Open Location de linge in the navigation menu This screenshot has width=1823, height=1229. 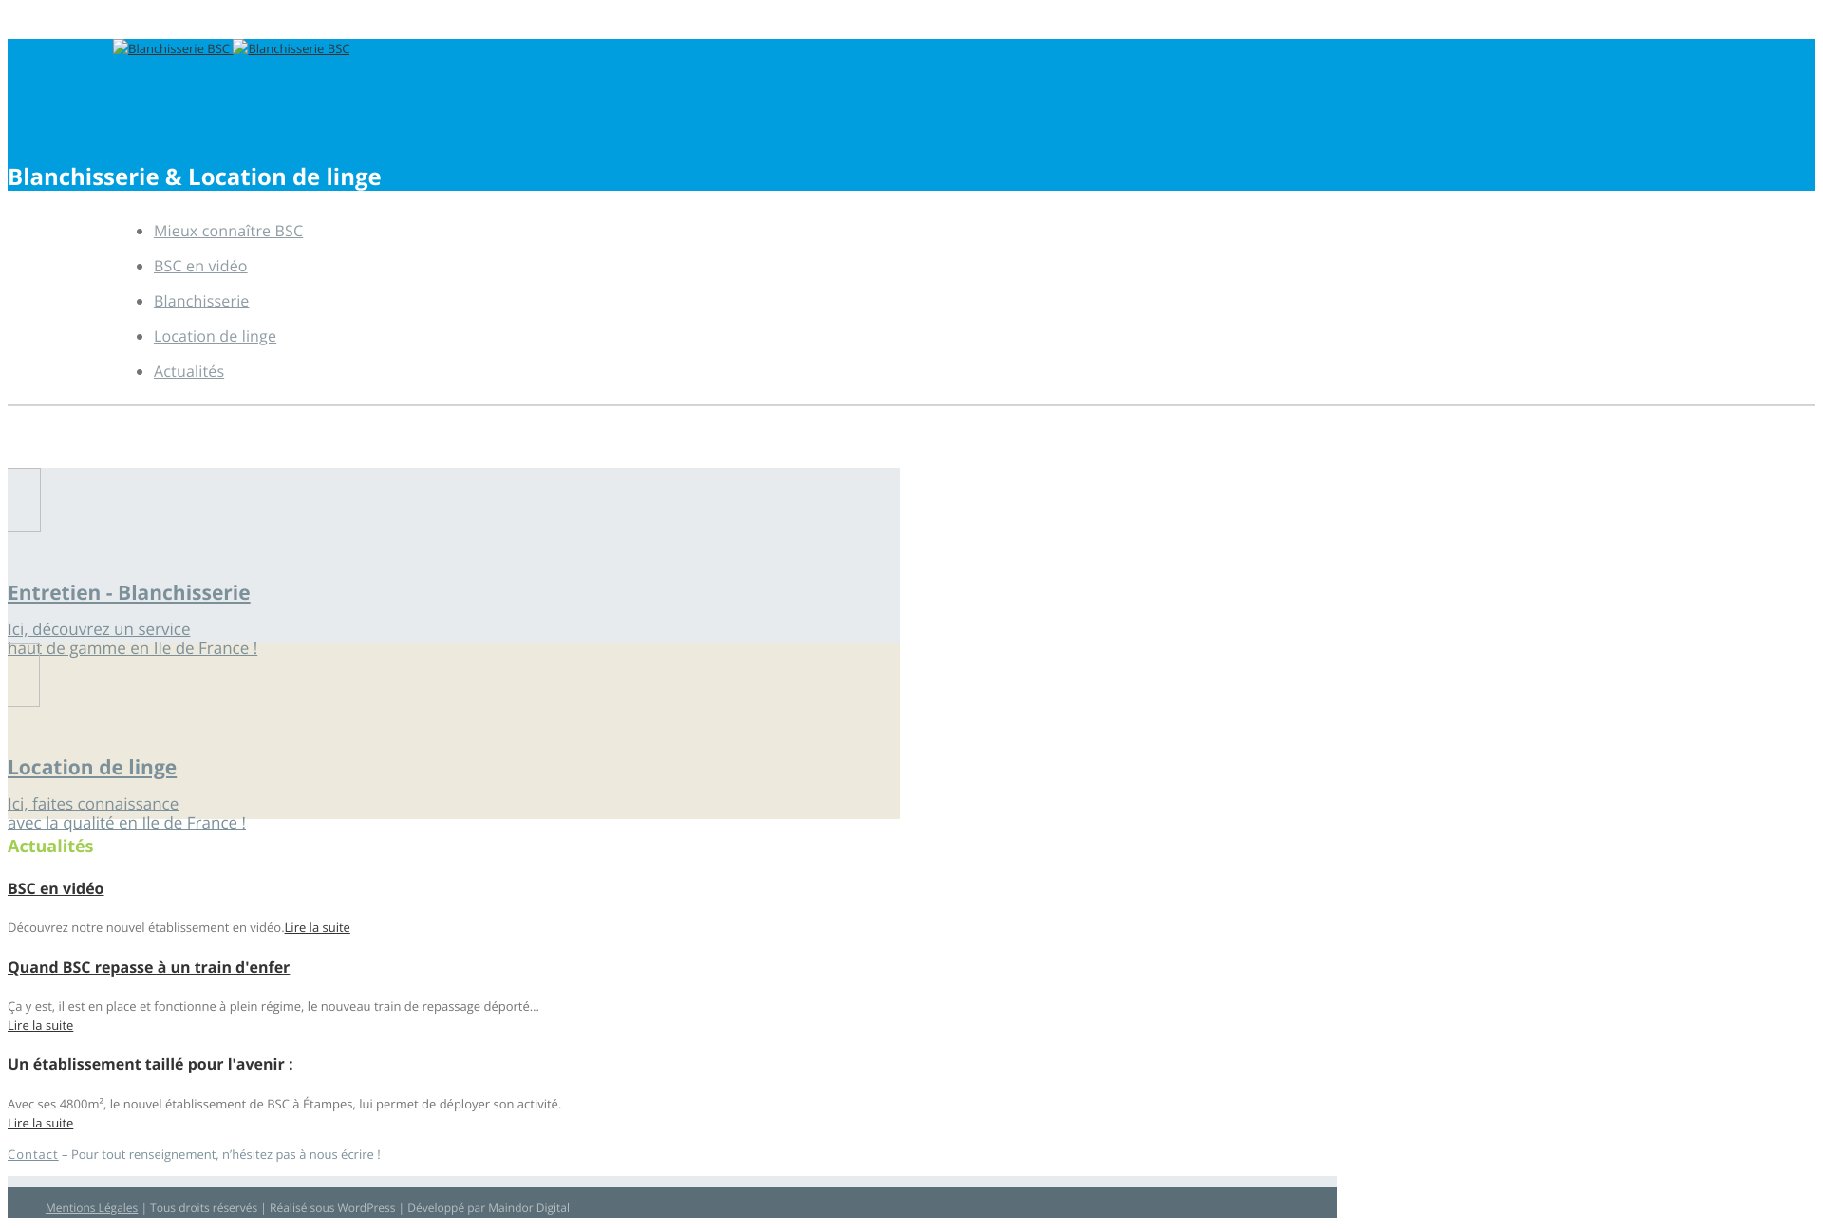(215, 336)
